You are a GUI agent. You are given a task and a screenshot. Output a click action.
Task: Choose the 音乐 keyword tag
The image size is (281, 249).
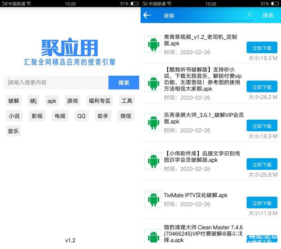pyautogui.click(x=13, y=131)
